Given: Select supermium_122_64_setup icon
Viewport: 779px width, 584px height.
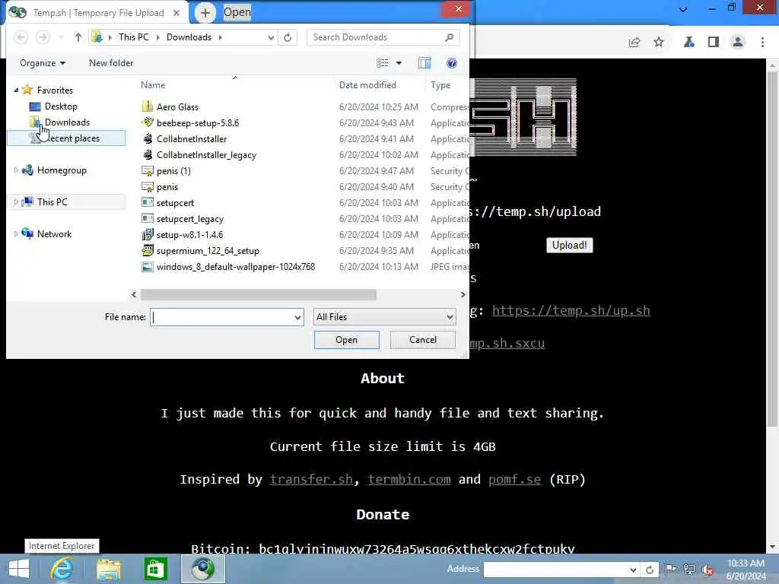Looking at the screenshot, I should (x=147, y=250).
